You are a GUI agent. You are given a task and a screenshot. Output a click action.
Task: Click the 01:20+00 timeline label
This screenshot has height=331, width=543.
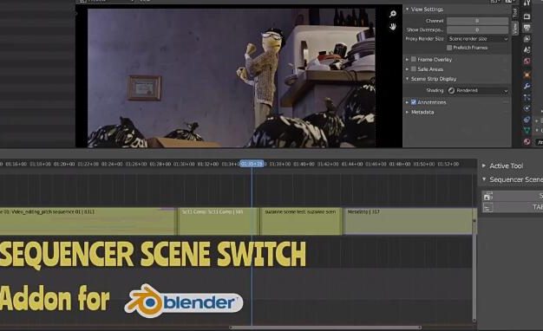pos(64,164)
